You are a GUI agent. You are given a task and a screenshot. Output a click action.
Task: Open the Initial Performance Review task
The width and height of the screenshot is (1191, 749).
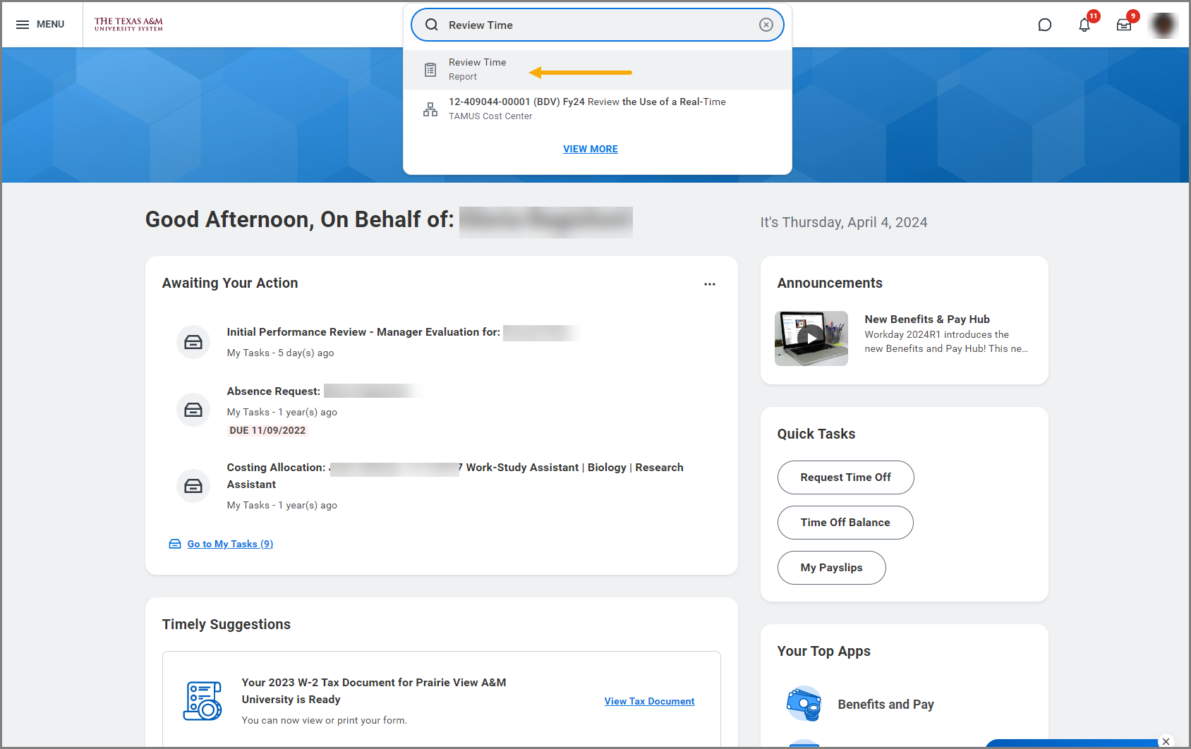(363, 332)
